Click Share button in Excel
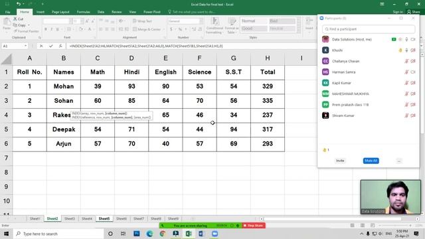 tap(414, 12)
